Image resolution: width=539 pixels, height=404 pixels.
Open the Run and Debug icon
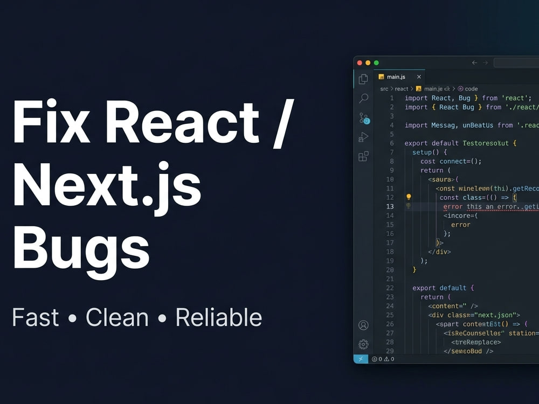pos(363,137)
